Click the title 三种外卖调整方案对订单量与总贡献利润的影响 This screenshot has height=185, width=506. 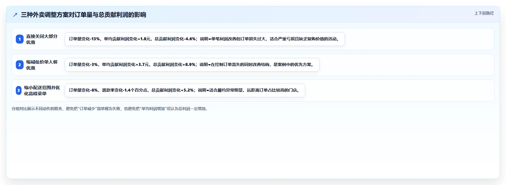pyautogui.click(x=84, y=15)
